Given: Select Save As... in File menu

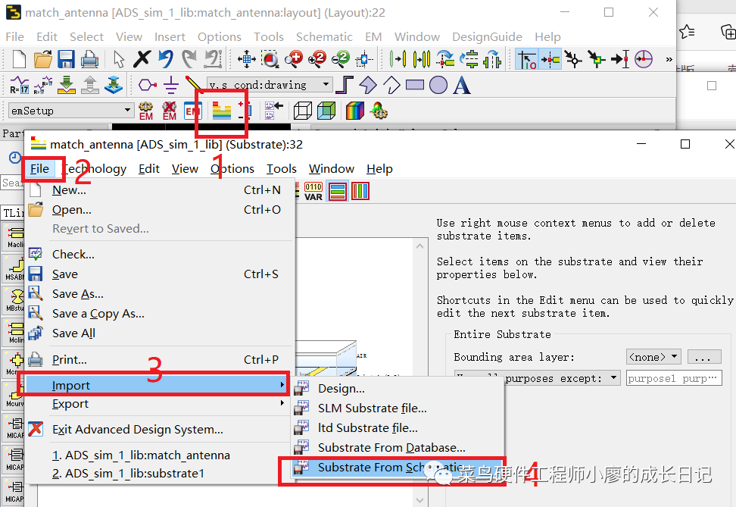Looking at the screenshot, I should [x=160, y=294].
